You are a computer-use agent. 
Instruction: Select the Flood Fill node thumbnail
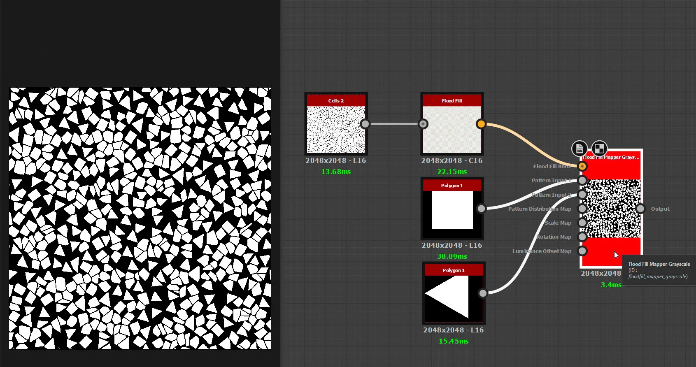click(x=452, y=130)
